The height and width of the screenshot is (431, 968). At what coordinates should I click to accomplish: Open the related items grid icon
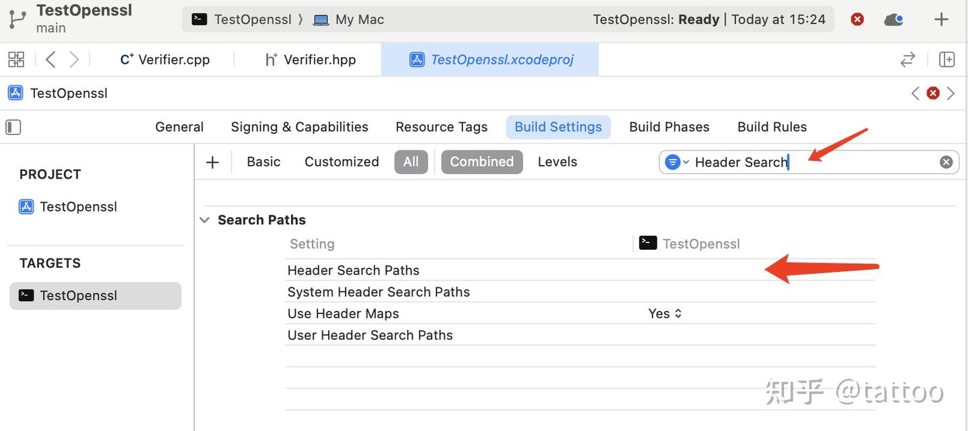(16, 60)
